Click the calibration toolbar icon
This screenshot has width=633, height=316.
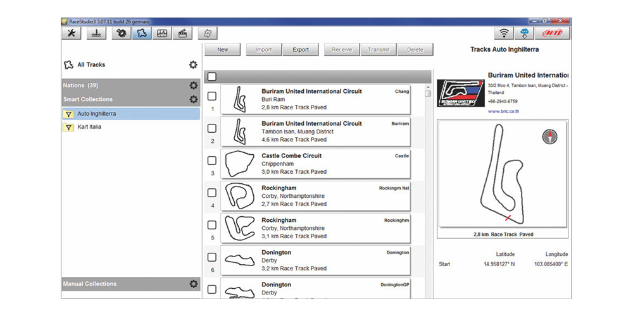96,33
